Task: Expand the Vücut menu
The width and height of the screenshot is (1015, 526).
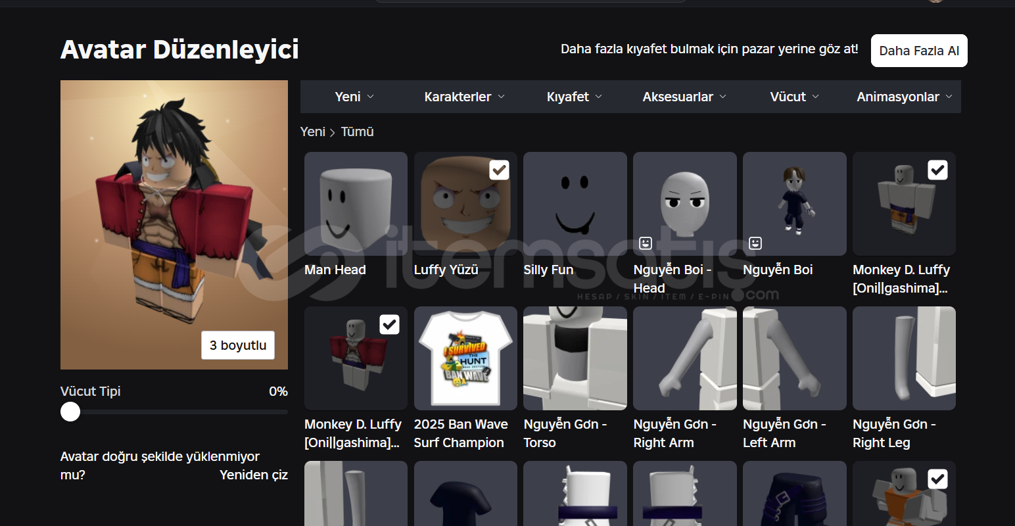Action: (x=795, y=97)
